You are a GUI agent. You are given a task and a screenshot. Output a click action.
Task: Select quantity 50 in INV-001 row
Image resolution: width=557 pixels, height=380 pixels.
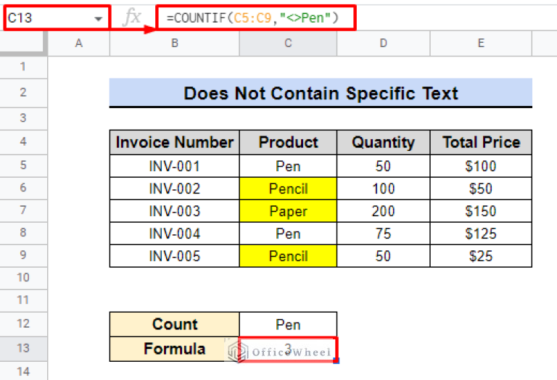[383, 166]
